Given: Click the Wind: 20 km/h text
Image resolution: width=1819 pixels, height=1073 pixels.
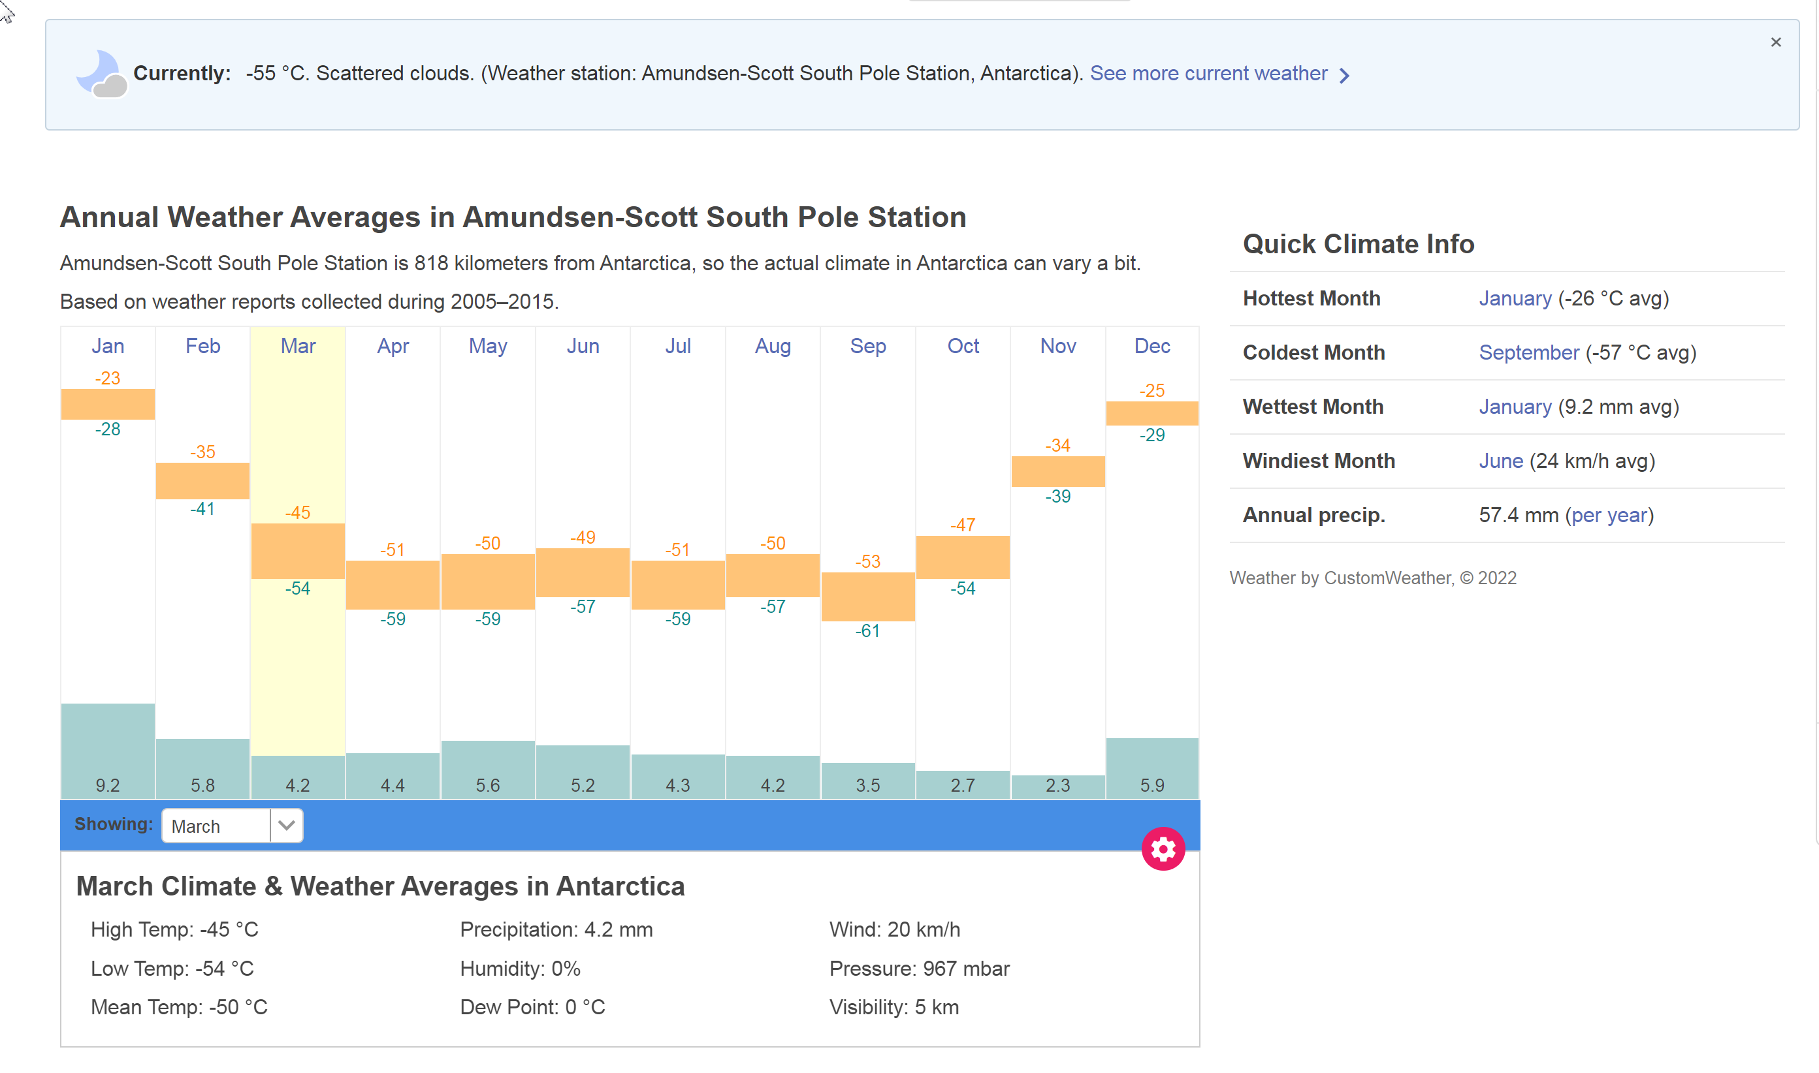Looking at the screenshot, I should coord(895,930).
